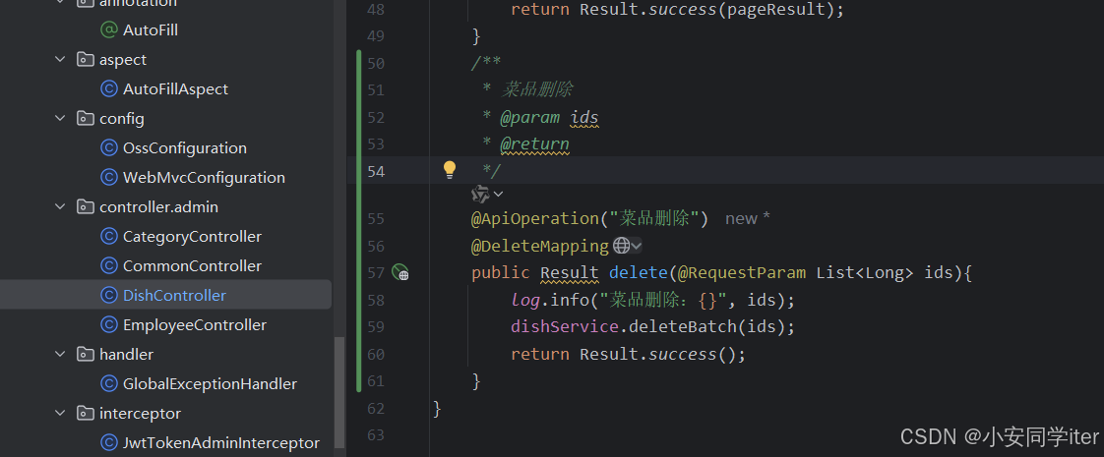Open CategoryController class
1104x457 pixels.
[192, 237]
